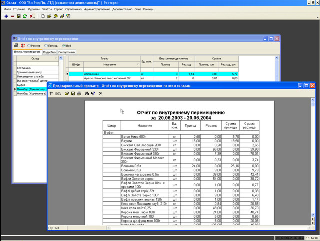Print the internal movement report
The height and width of the screenshot is (241, 320).
tap(16, 45)
